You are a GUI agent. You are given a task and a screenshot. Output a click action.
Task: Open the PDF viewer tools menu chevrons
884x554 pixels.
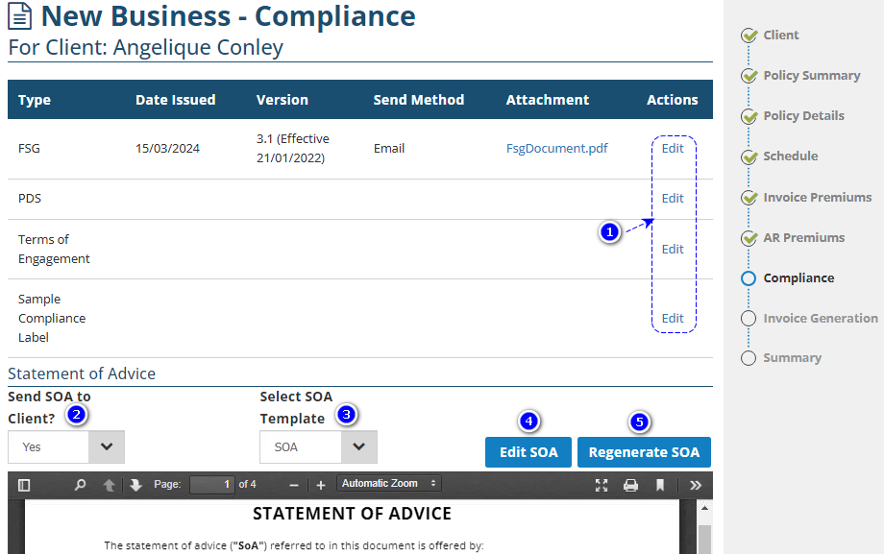[696, 485]
